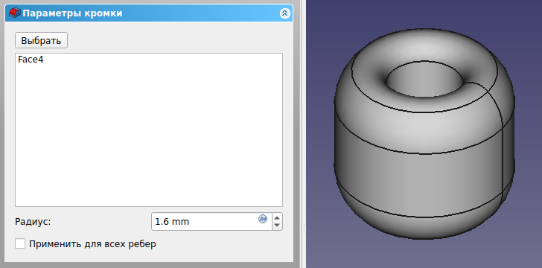Click the Применить для всех ребер label
Viewport: 542px width, 268px height.
click(92, 244)
